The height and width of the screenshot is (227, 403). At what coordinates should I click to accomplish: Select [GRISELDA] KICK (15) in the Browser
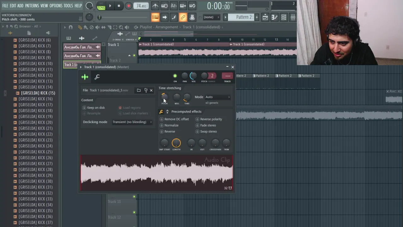tap(38, 93)
